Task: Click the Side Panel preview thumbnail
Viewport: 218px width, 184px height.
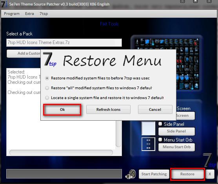Action: [x=148, y=128]
